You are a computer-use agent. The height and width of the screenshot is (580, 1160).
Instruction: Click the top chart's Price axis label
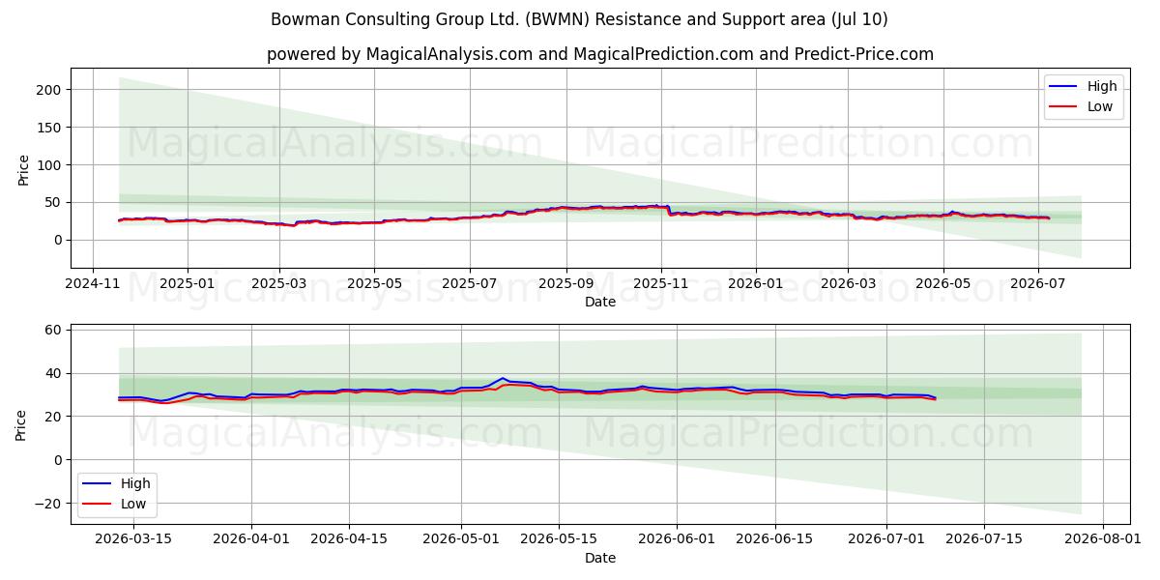[23, 168]
